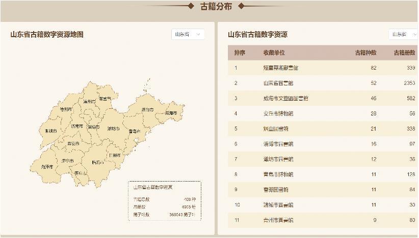
Task: Click the volume count 2353
Action: 409,83
